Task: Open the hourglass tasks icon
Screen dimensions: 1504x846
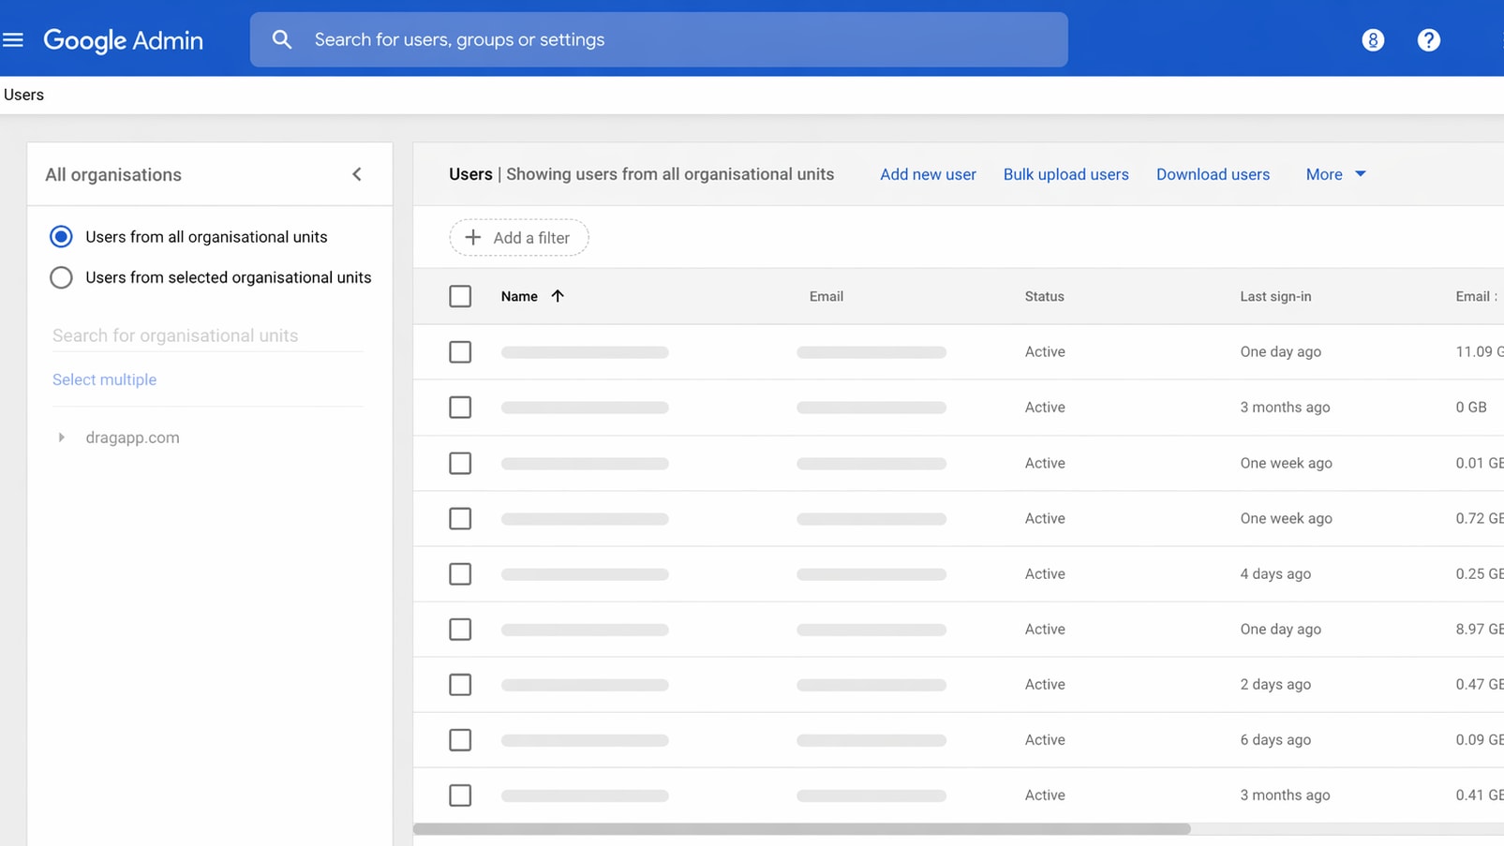Action: pyautogui.click(x=1373, y=40)
